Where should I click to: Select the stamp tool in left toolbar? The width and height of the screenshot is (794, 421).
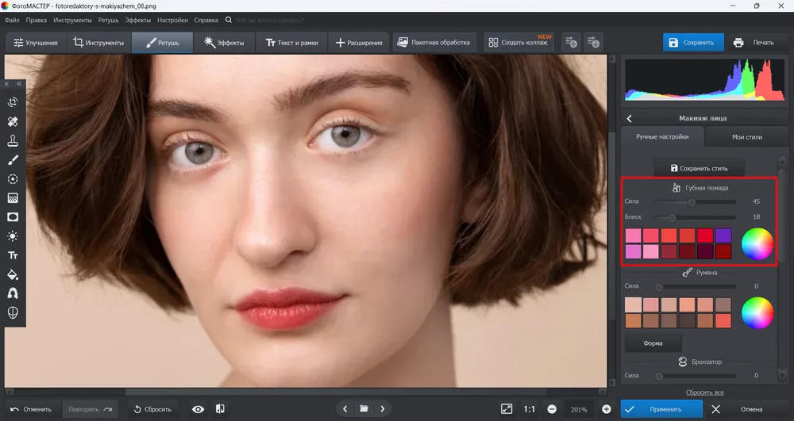[x=13, y=140]
